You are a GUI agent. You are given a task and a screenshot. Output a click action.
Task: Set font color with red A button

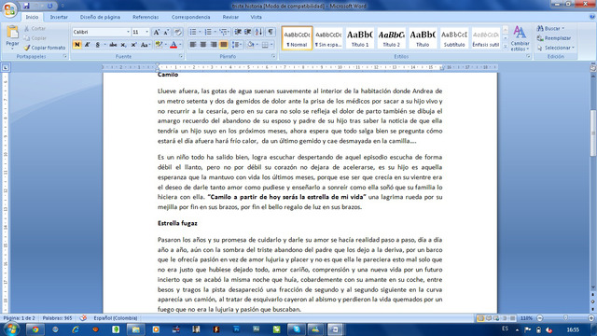[x=174, y=45]
